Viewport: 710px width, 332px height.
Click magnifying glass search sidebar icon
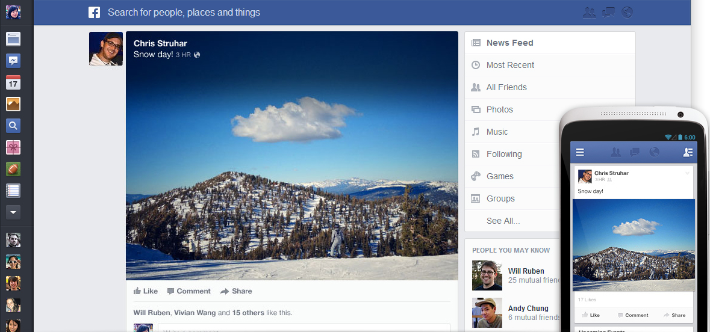(13, 125)
